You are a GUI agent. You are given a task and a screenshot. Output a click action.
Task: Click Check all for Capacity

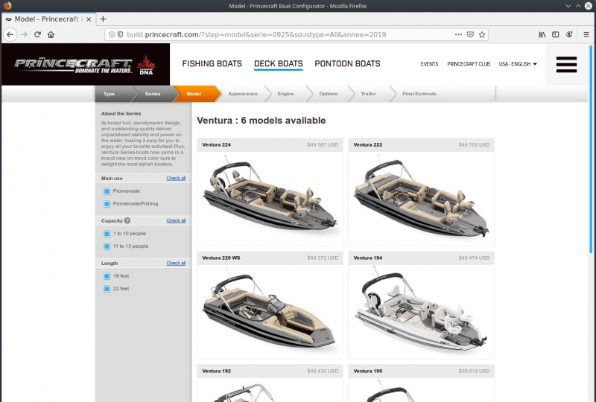pyautogui.click(x=176, y=221)
